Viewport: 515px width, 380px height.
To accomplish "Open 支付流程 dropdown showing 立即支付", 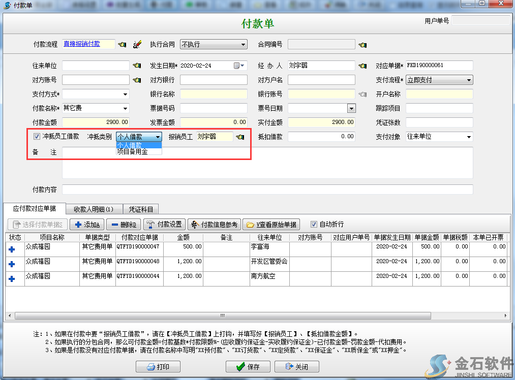I will click(468, 80).
